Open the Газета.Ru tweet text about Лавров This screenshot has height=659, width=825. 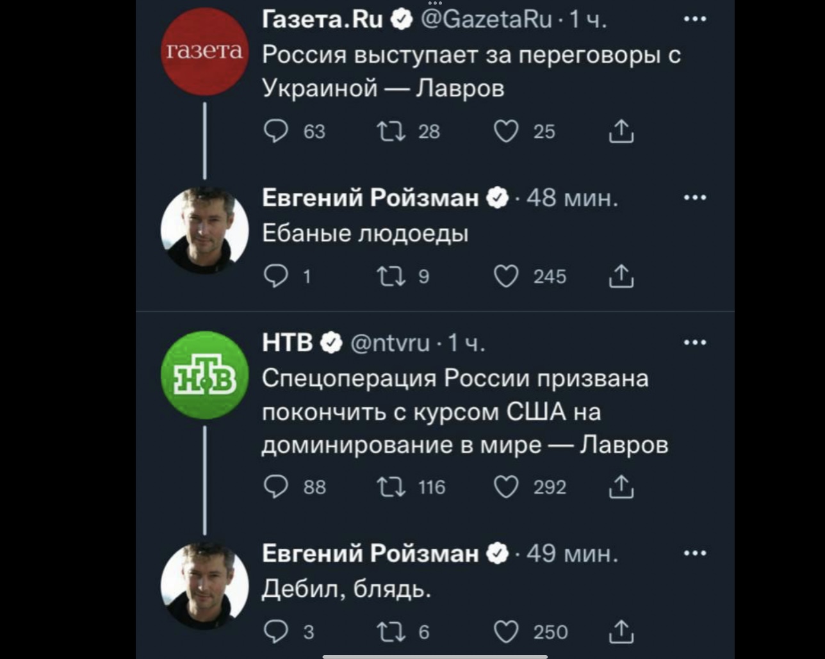pos(471,71)
